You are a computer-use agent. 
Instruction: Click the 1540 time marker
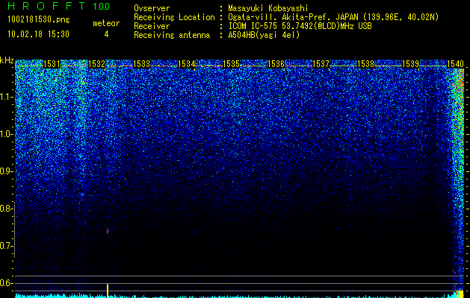pos(455,64)
